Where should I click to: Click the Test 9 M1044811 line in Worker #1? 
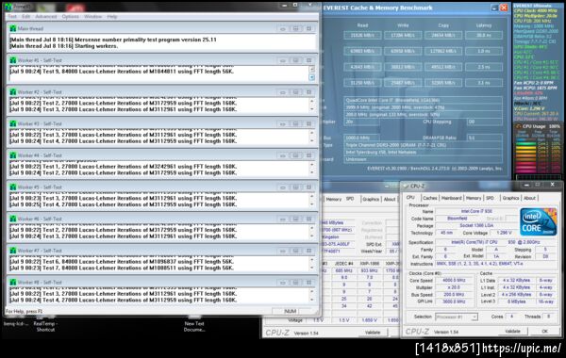122,72
